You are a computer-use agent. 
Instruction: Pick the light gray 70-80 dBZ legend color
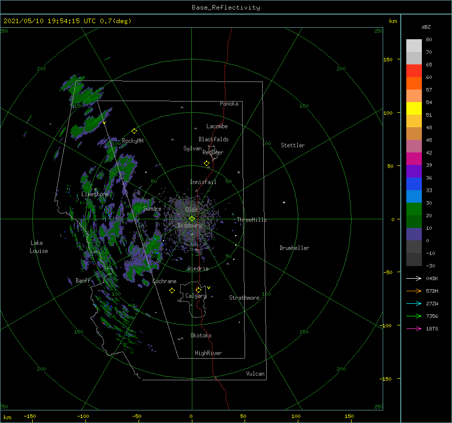click(x=414, y=45)
